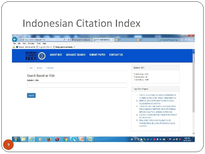Click the blue Search button
Image resolution: width=205 pixels, height=154 pixels.
click(31, 95)
